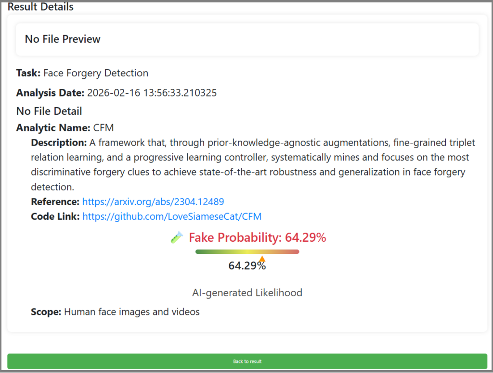Open the arxiv.org reference link
Screen dimensions: 493x373
[x=153, y=201]
